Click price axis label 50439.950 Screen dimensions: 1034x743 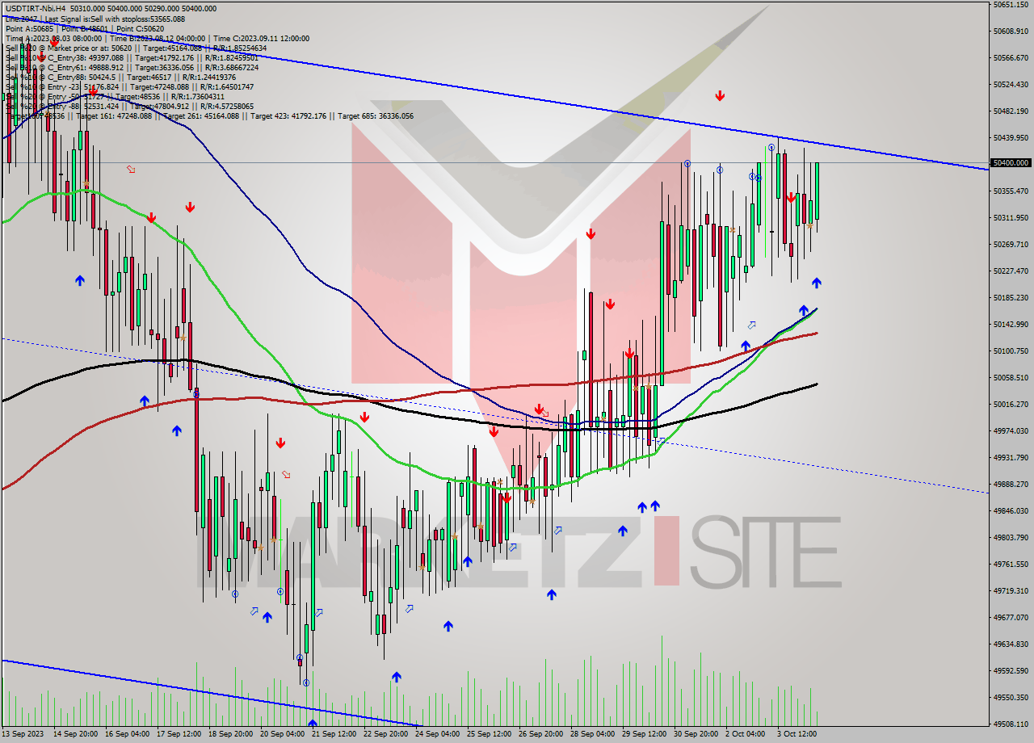click(x=1011, y=137)
